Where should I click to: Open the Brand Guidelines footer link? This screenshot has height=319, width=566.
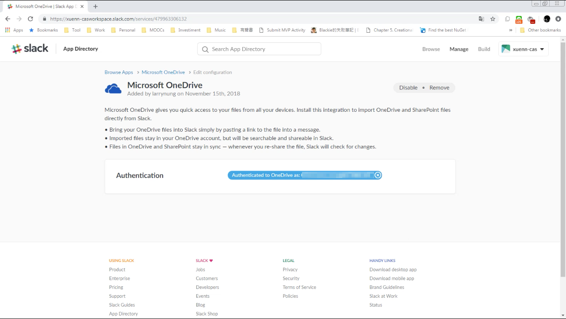coord(387,287)
